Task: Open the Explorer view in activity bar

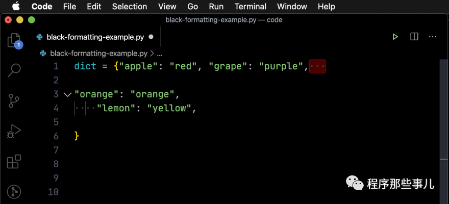Action: pyautogui.click(x=14, y=41)
